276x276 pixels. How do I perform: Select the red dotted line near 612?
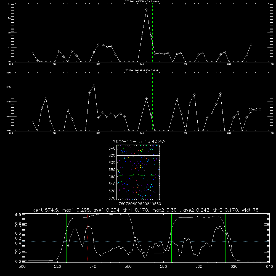tap(220, 238)
